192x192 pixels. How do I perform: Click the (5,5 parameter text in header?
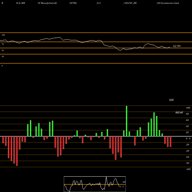point(99,3)
